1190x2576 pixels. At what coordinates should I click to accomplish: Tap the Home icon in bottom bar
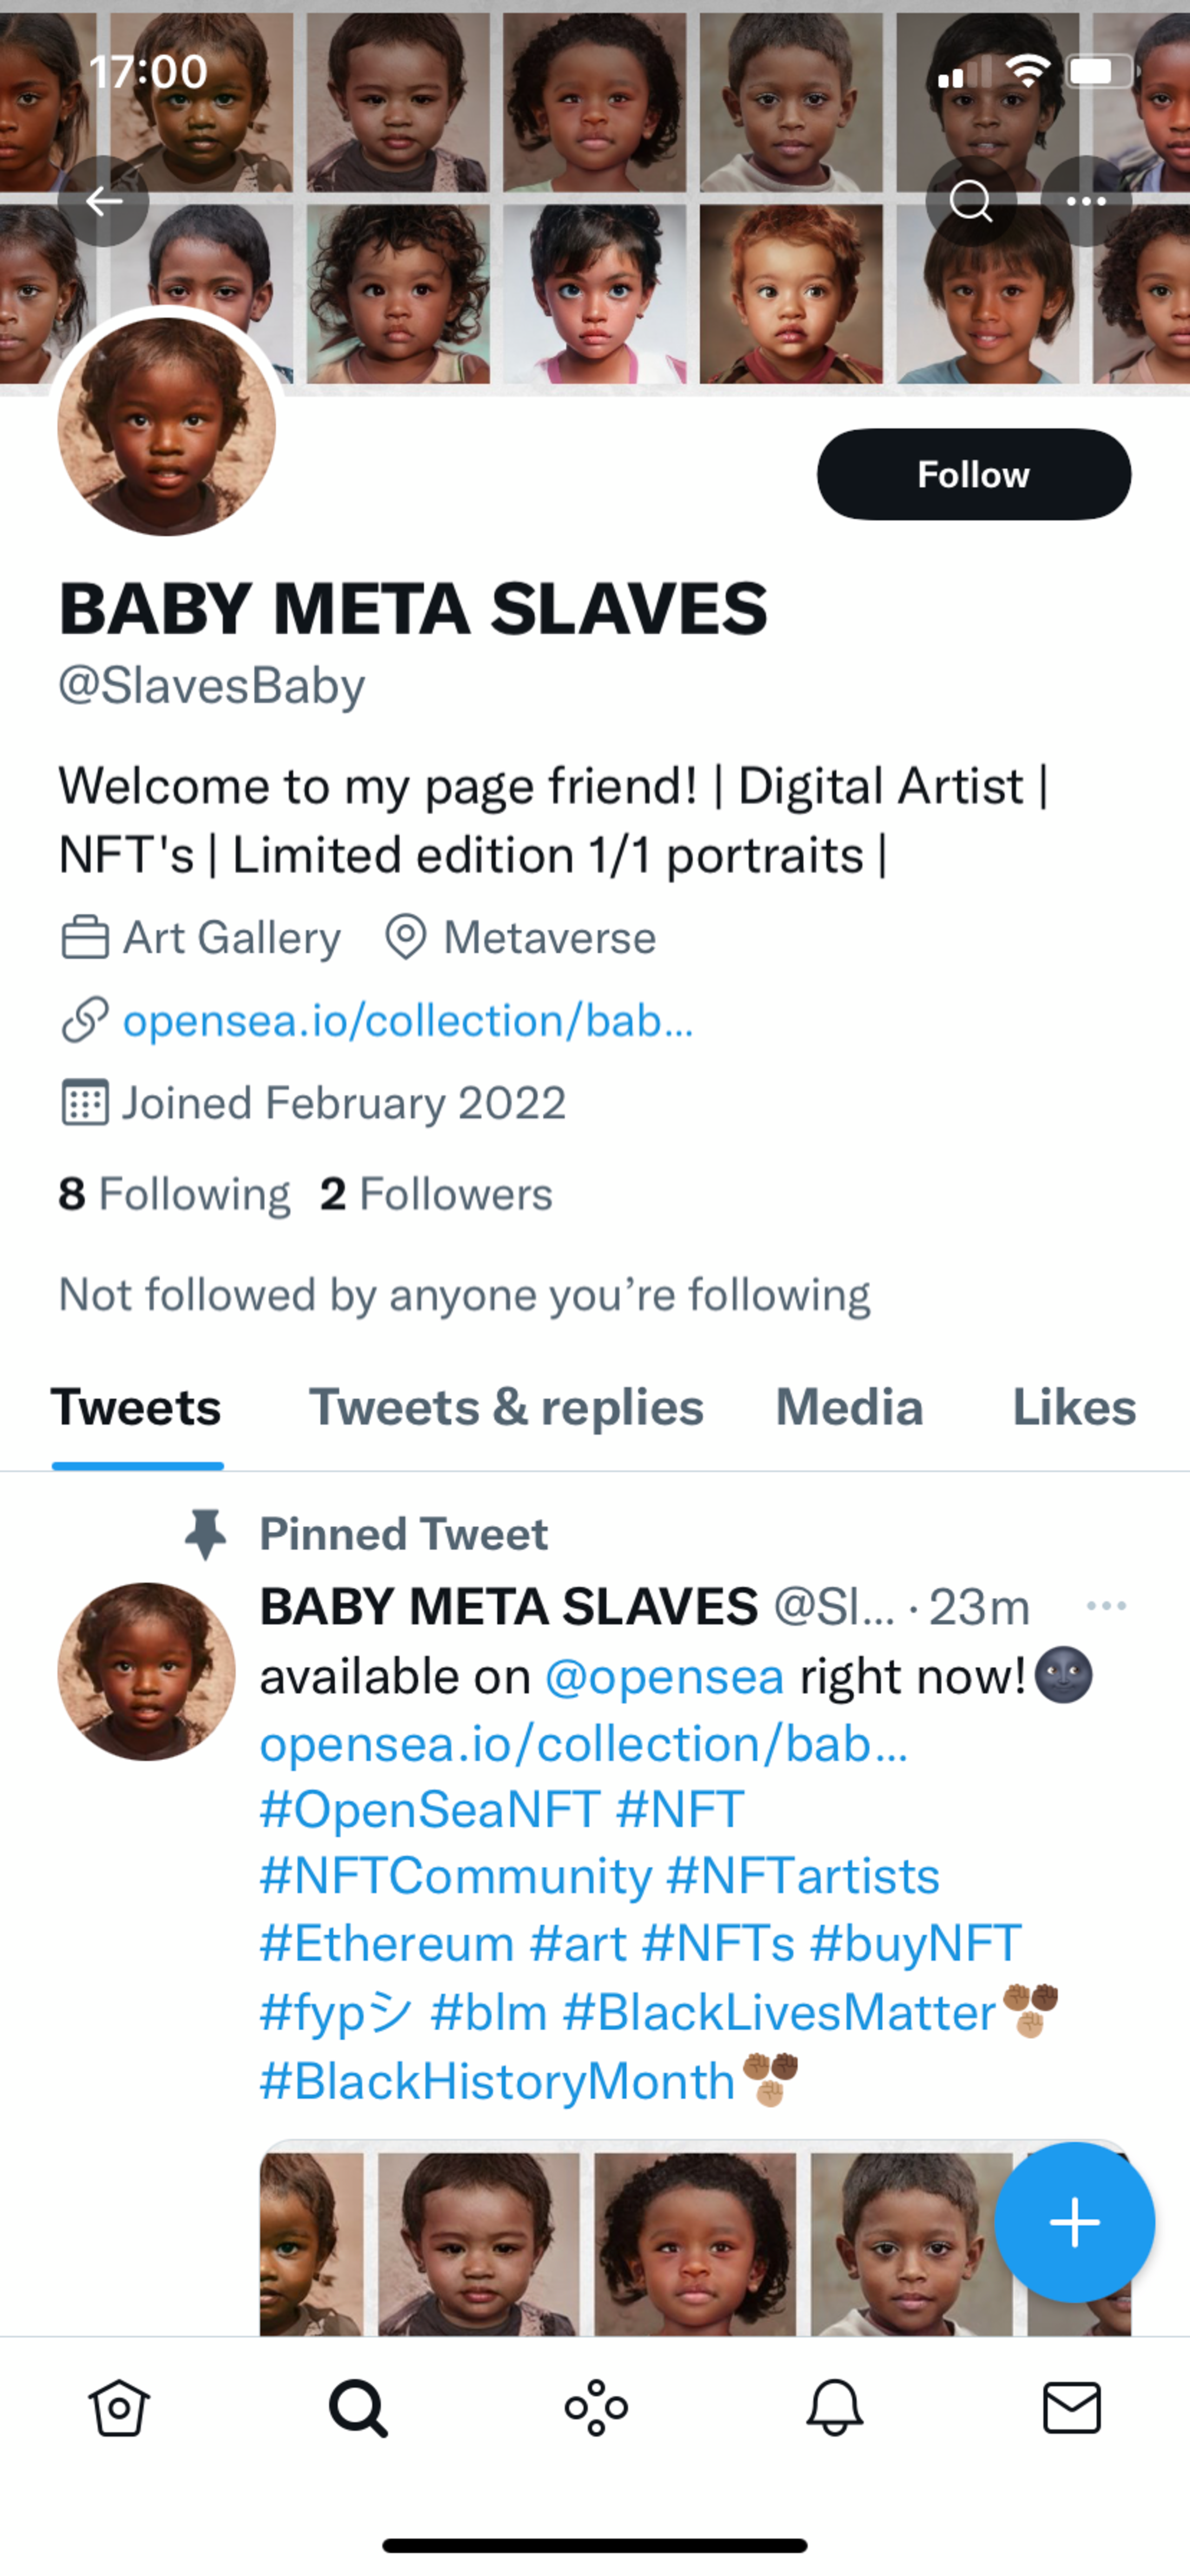119,2407
